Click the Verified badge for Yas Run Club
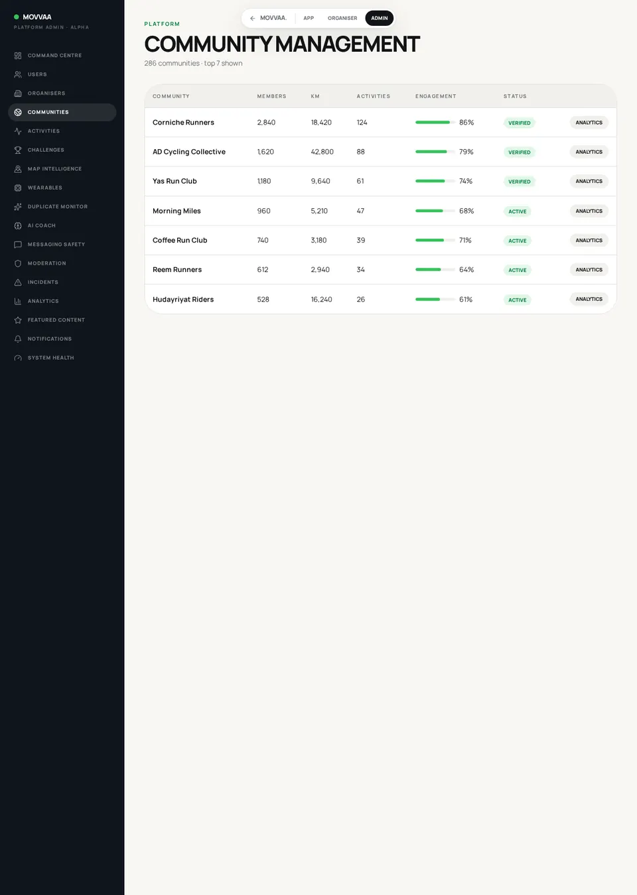 tap(520, 182)
